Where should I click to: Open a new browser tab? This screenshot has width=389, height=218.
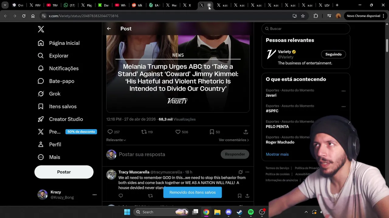(x=337, y=5)
